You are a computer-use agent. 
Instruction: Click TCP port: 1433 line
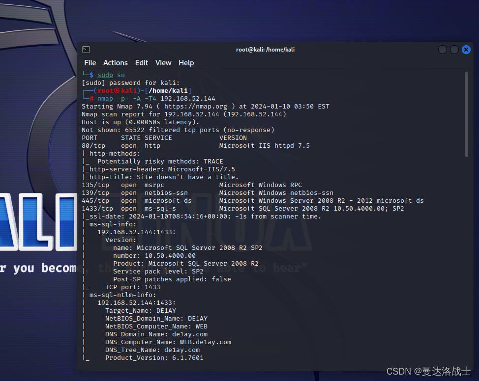pos(133,287)
